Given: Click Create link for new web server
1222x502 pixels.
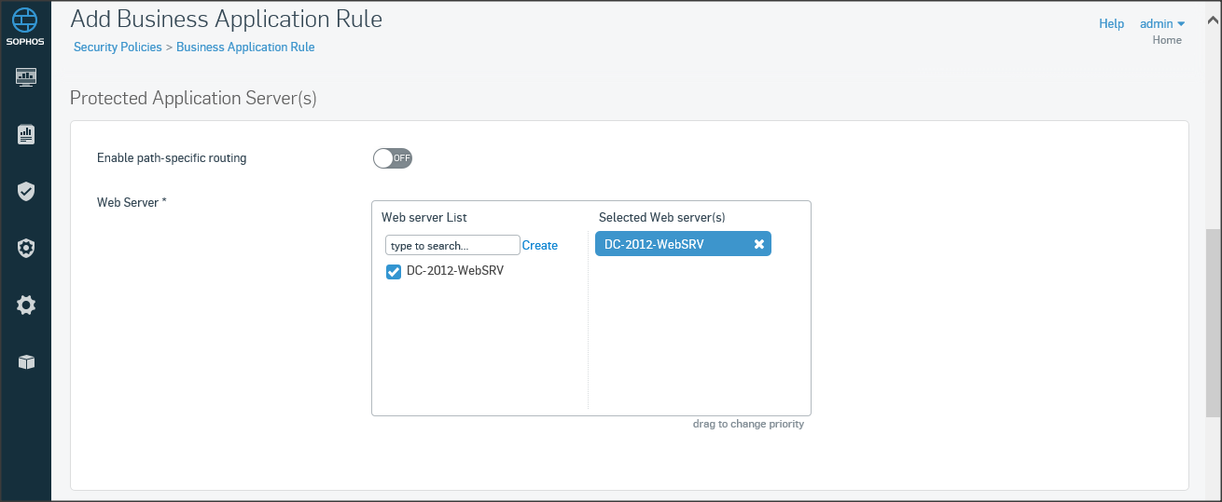Looking at the screenshot, I should (540, 246).
